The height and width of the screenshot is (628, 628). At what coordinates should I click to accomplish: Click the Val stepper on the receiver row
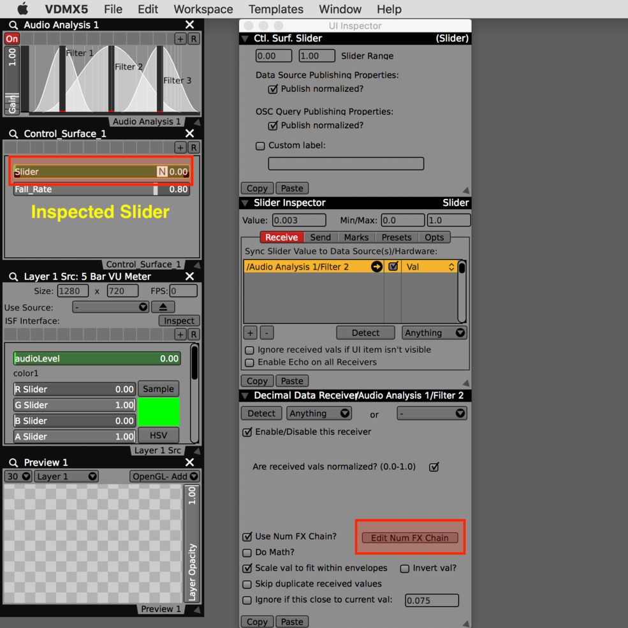[x=451, y=267]
